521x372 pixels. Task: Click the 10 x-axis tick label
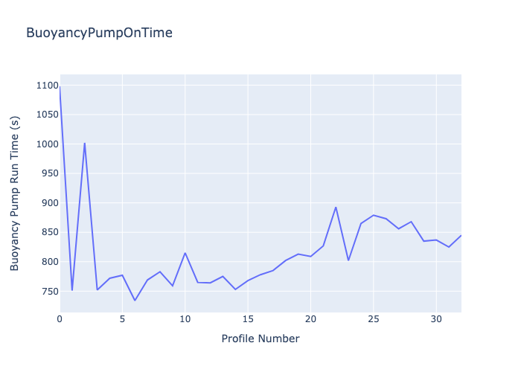click(185, 319)
